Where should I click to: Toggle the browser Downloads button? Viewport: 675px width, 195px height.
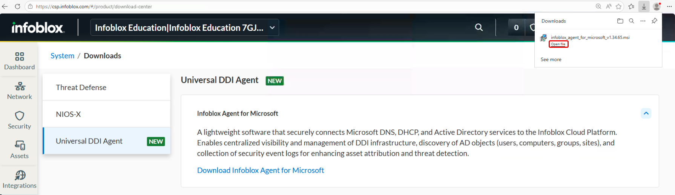[644, 6]
